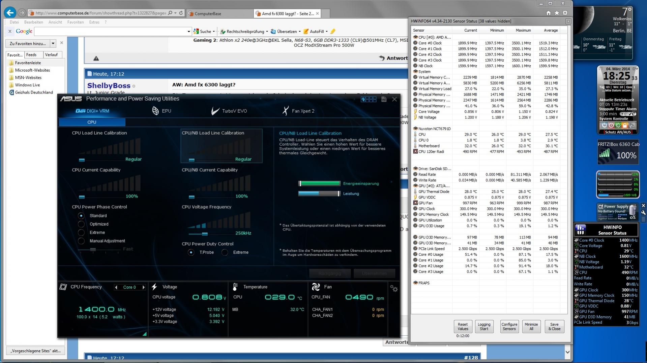Expand the Übersetzen dropdown arrow
Screen dimensions: 647x363
click(300, 32)
